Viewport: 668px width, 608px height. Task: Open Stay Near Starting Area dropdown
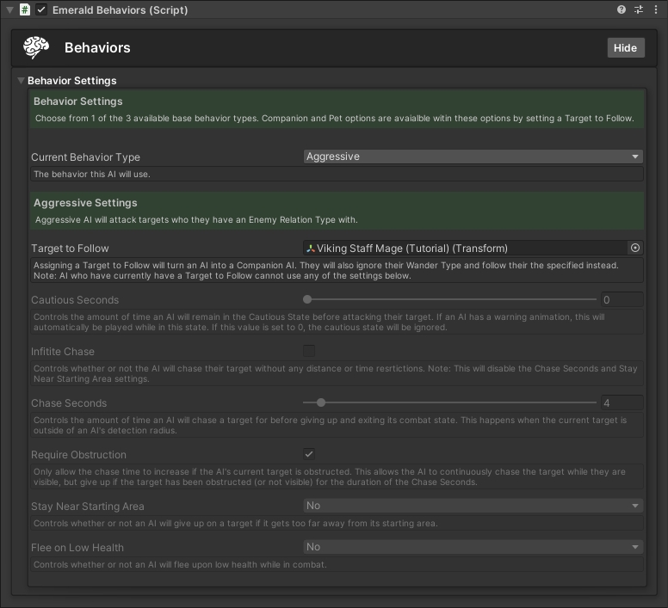click(473, 506)
